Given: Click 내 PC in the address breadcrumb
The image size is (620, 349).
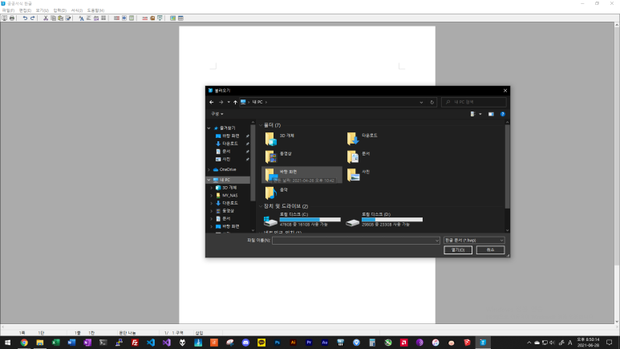Looking at the screenshot, I should [257, 102].
